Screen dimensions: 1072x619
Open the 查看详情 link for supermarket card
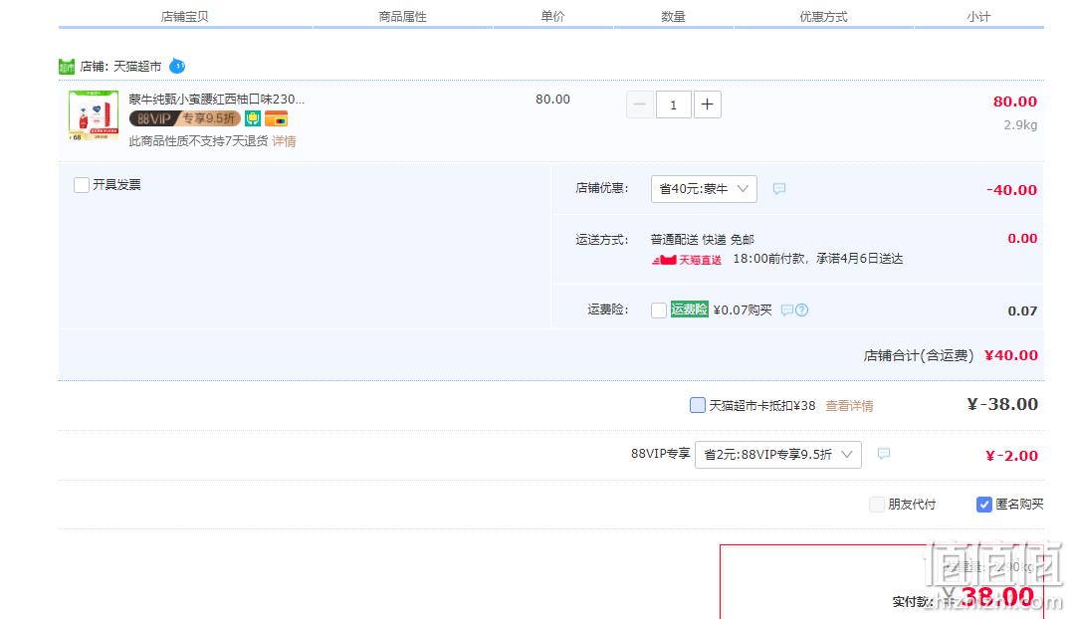(x=849, y=406)
